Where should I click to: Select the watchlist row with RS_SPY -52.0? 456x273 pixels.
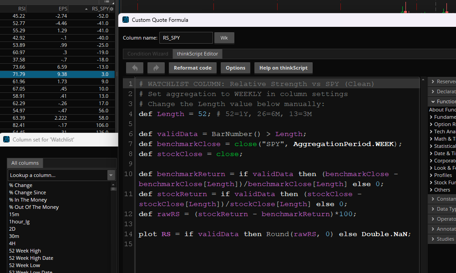pos(57,16)
